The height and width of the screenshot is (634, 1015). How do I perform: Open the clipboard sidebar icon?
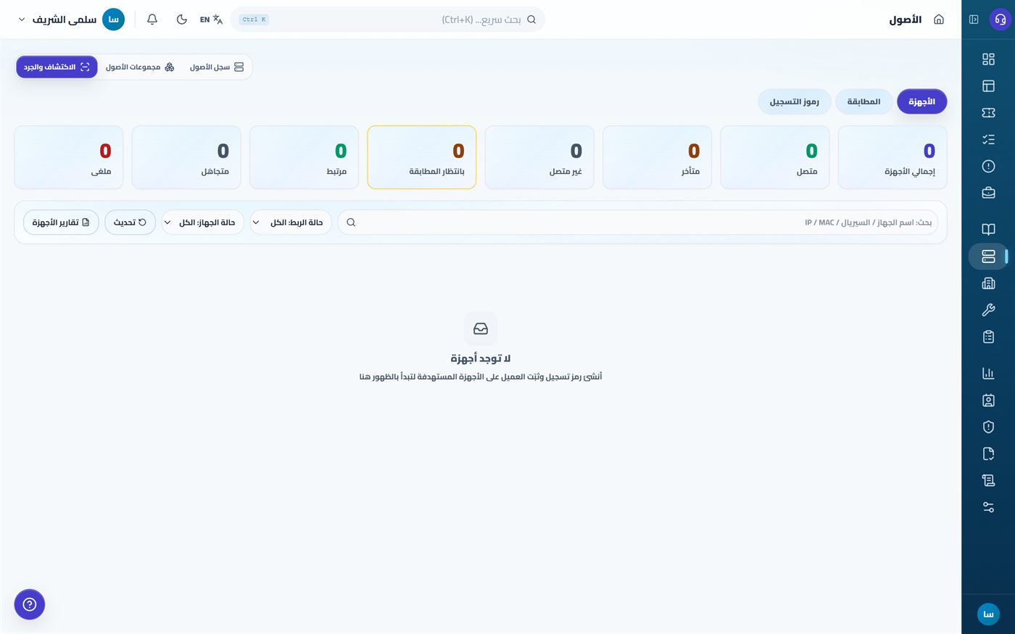pos(988,337)
